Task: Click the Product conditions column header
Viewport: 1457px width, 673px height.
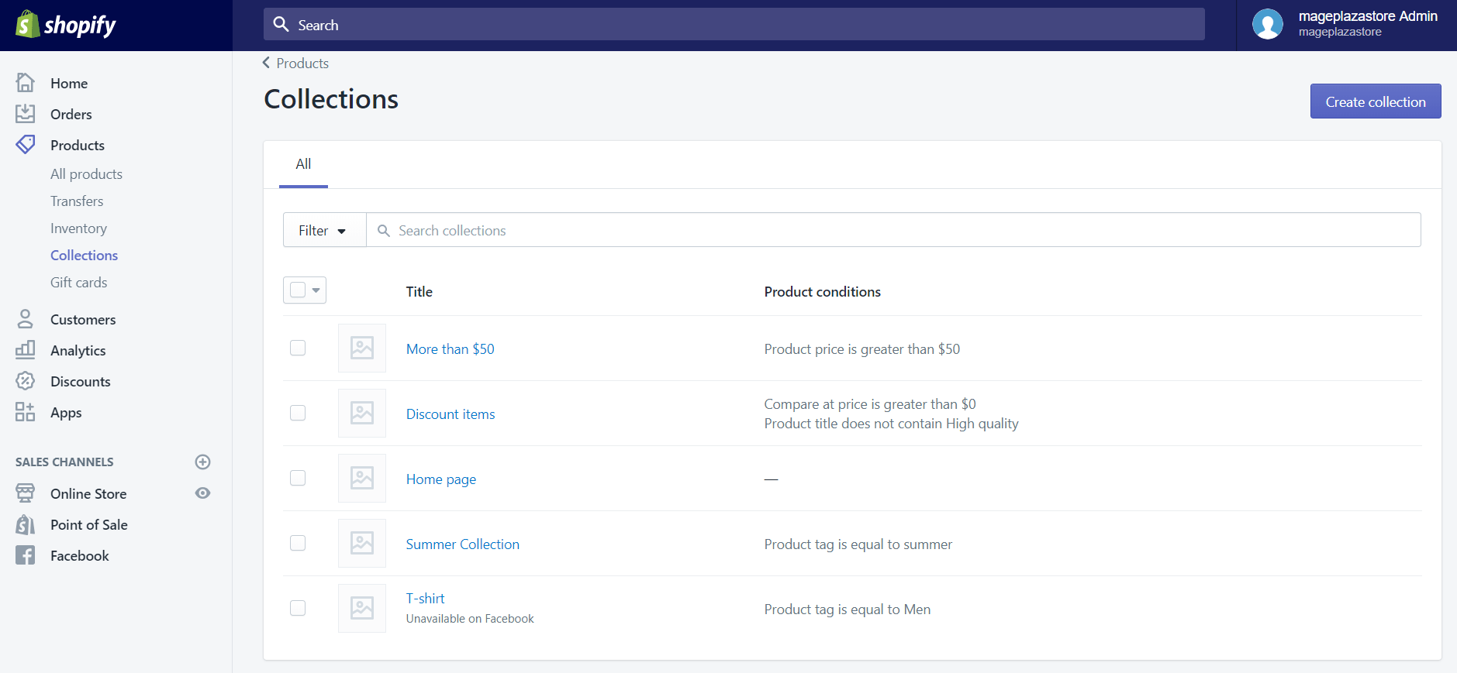Action: click(x=822, y=292)
